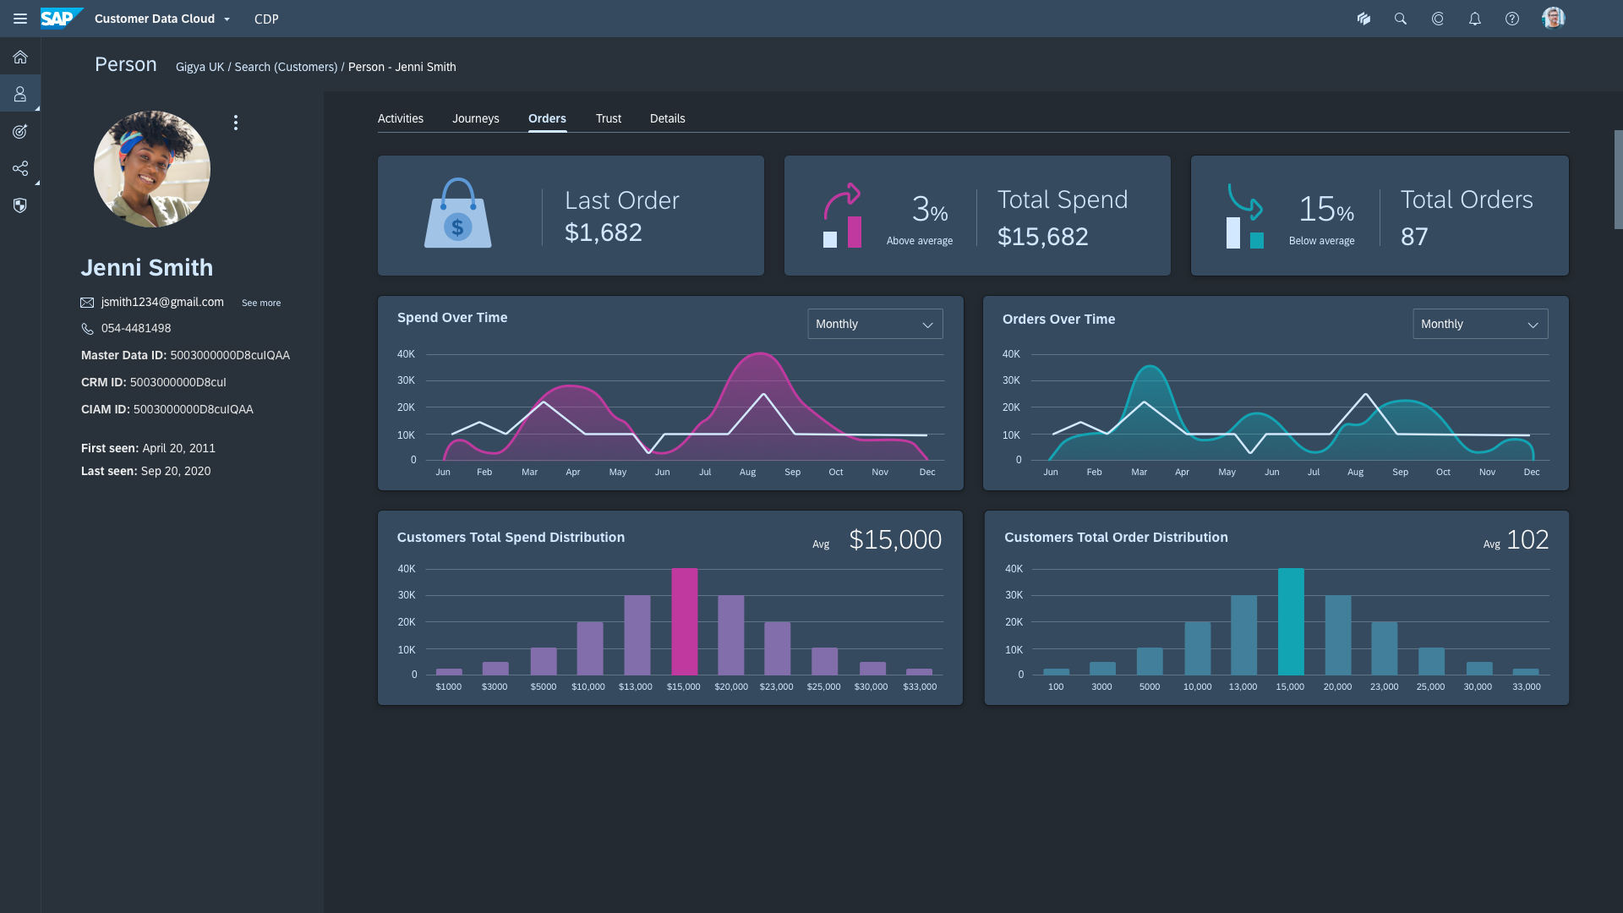The height and width of the screenshot is (913, 1623).
Task: Open the Trust tab
Action: (x=609, y=118)
